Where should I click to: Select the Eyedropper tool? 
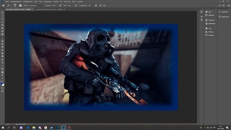coord(3,31)
